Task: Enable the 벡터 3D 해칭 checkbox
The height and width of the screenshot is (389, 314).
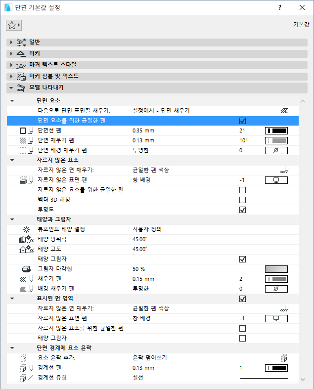Action: (242, 200)
